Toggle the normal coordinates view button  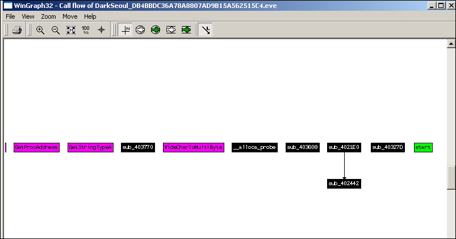pos(125,30)
